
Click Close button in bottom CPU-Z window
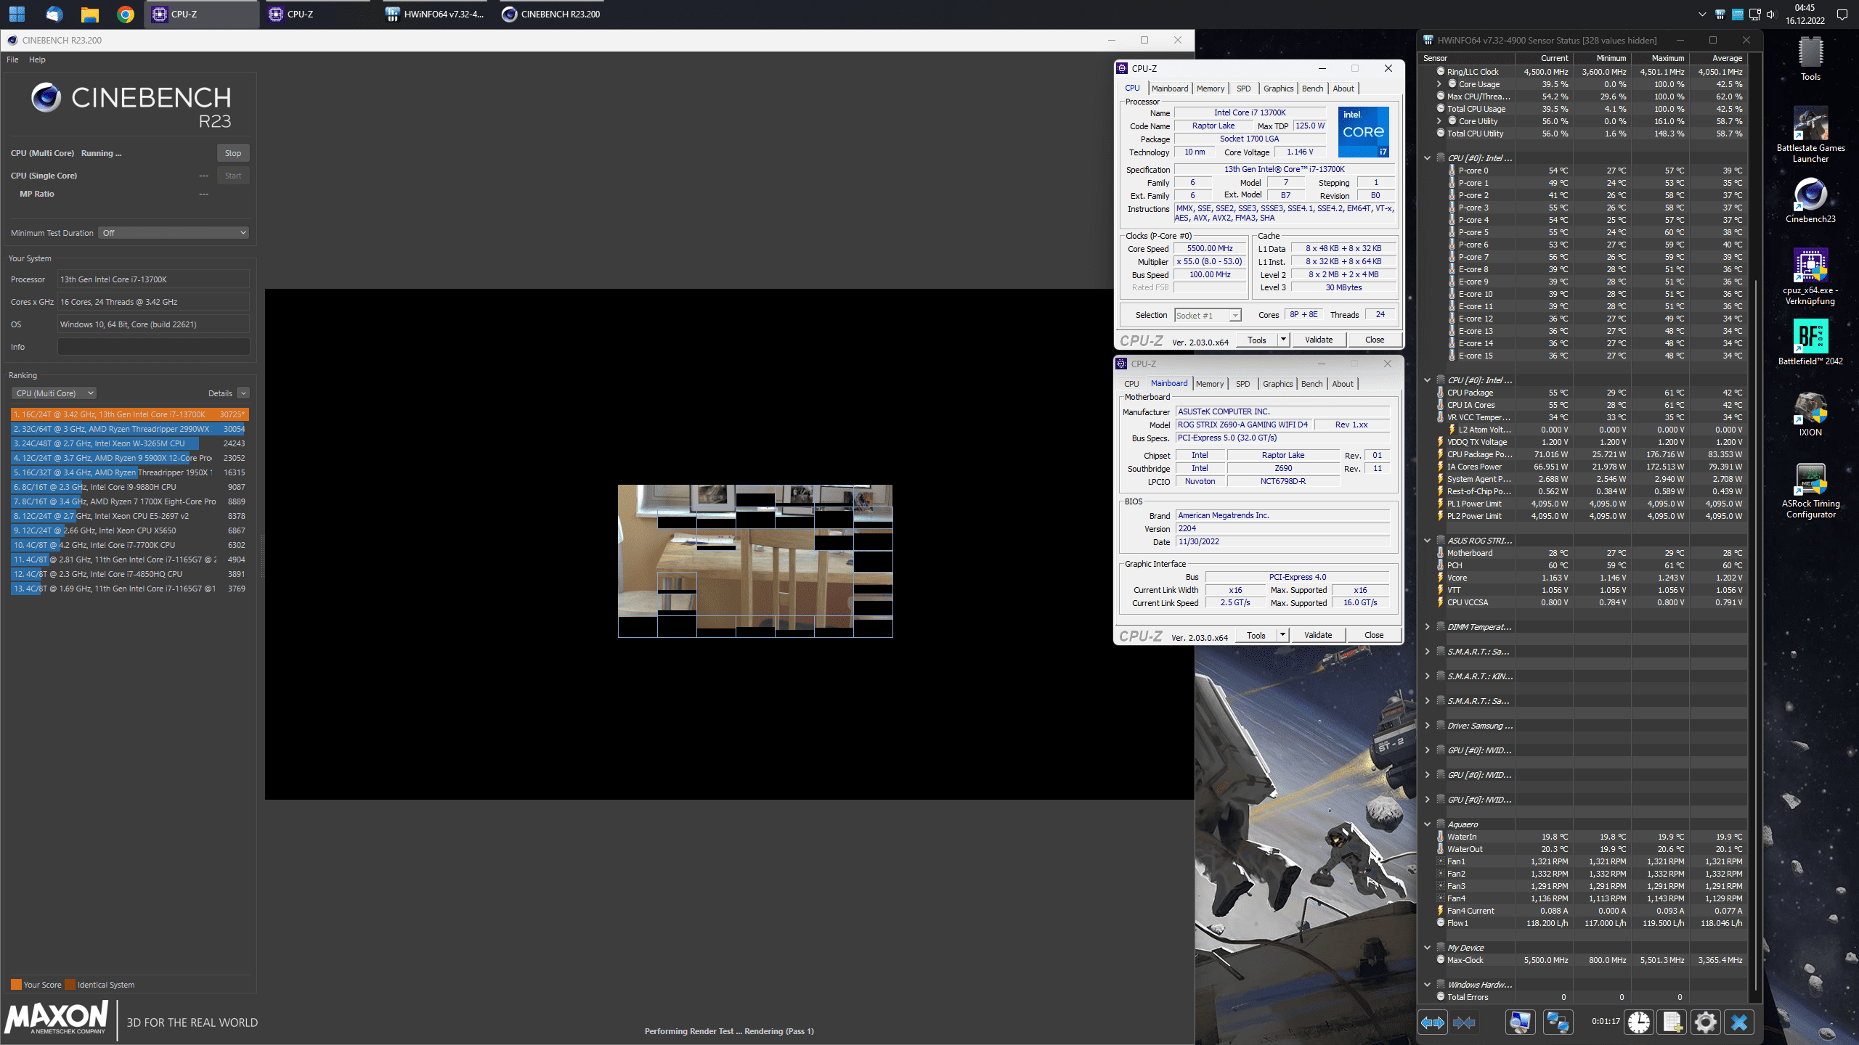[1374, 635]
